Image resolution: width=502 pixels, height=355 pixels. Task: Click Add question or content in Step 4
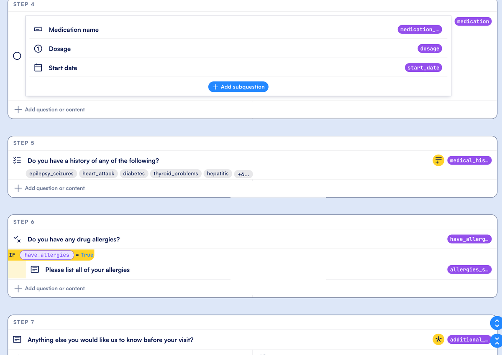click(x=49, y=109)
